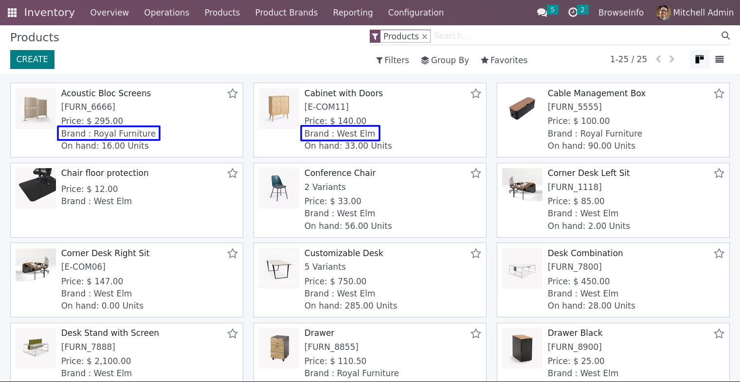Star Acoustic Bloc Screens as favorite
This screenshot has height=382, width=740.
(x=233, y=93)
